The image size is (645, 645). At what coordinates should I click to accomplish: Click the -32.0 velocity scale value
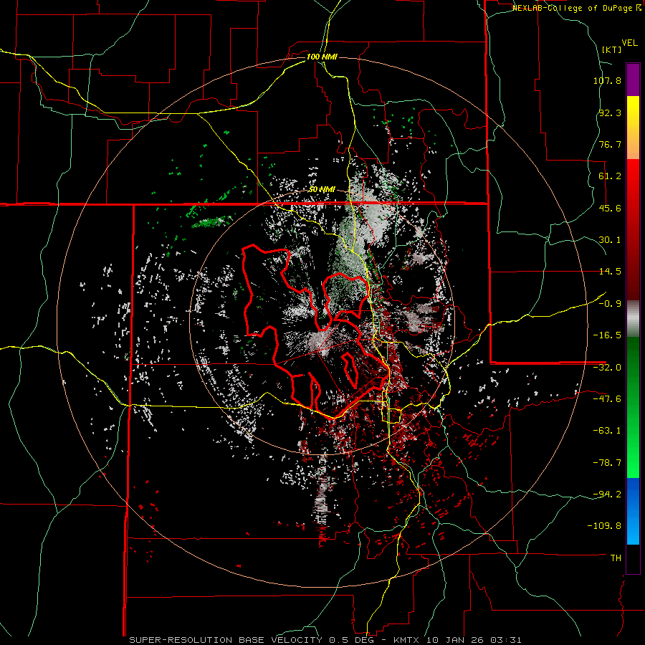(x=607, y=368)
